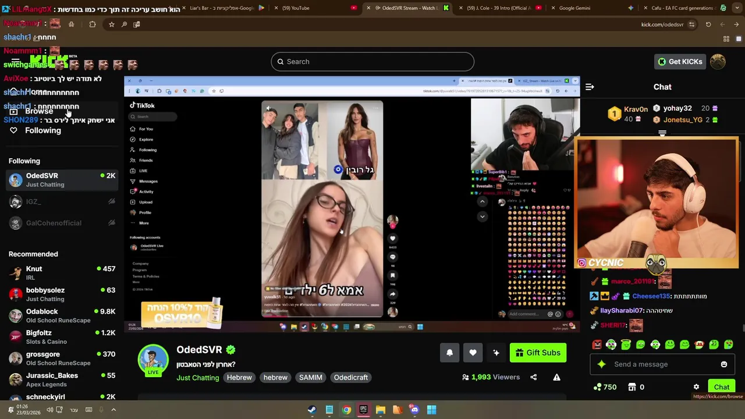Open IGZ_ offline channel
The width and height of the screenshot is (745, 419).
[x=62, y=201]
